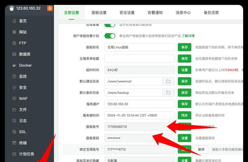This screenshot has width=248, height=162.
Task: Click the panel logo next to IP address
Action: coord(12,8)
